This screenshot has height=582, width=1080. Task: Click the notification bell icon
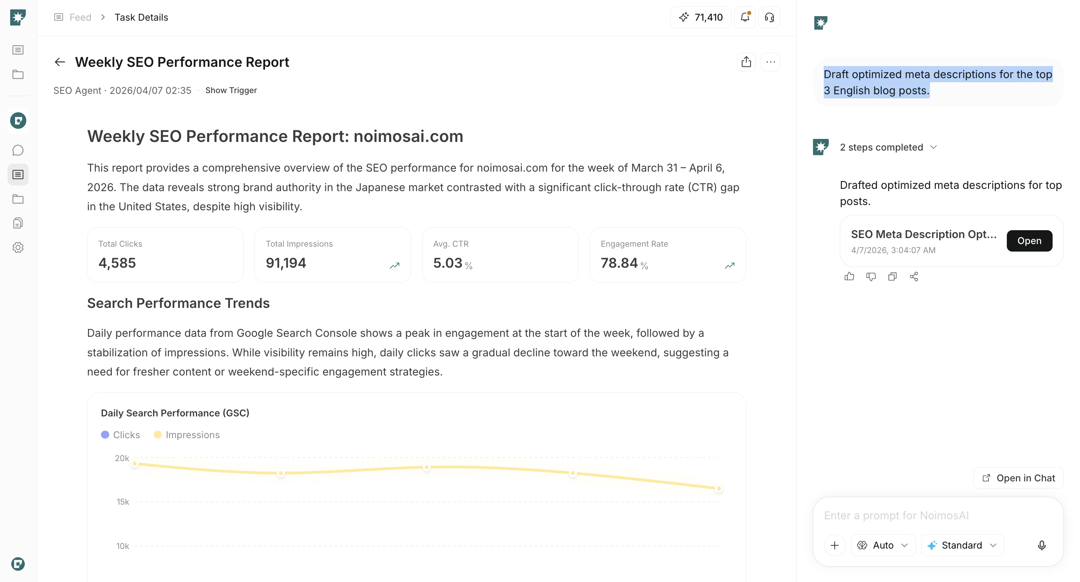(x=745, y=17)
